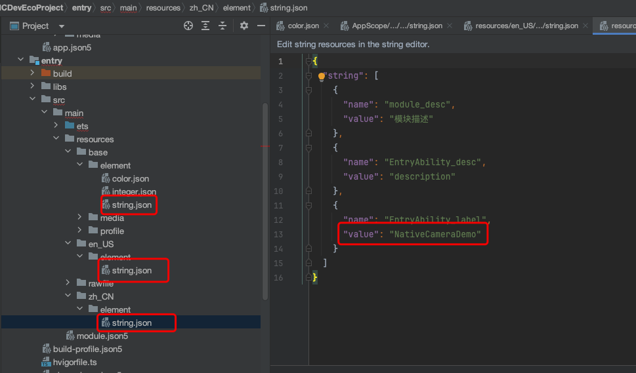Image resolution: width=636 pixels, height=373 pixels.
Task: Open module.json5 in project tree
Action: pos(102,336)
